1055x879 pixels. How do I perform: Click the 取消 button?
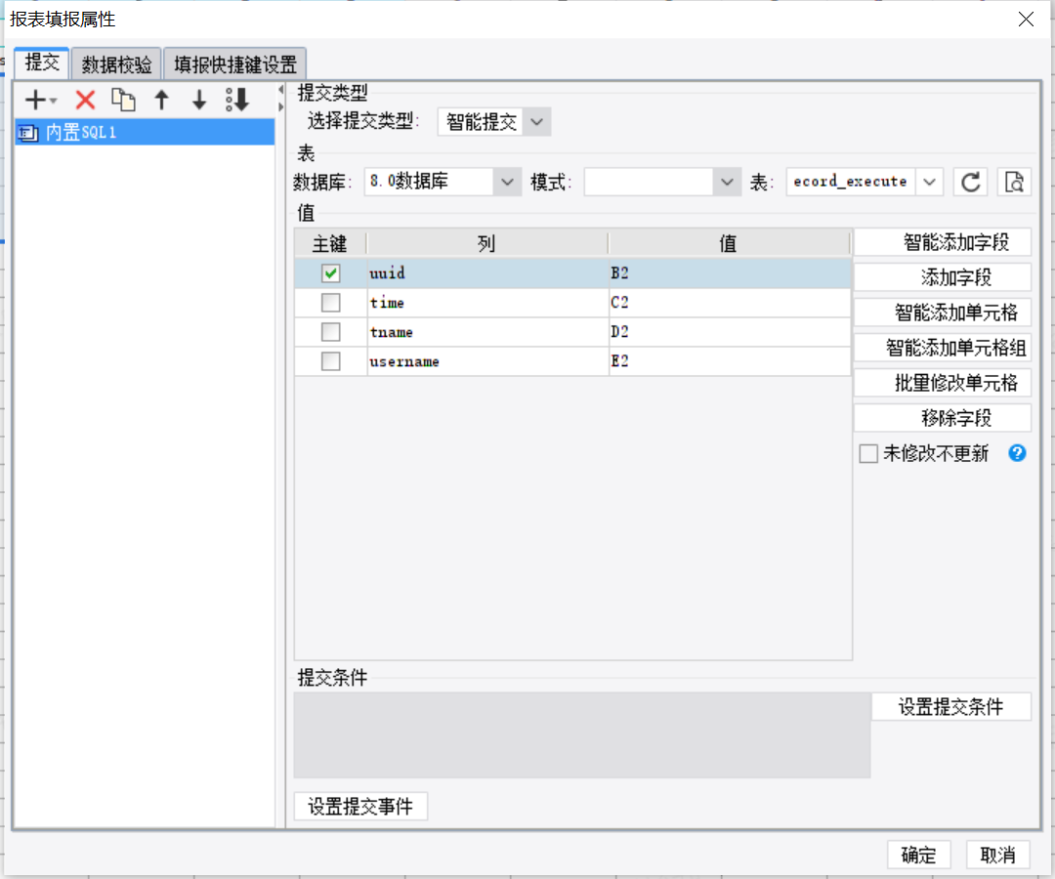click(997, 855)
